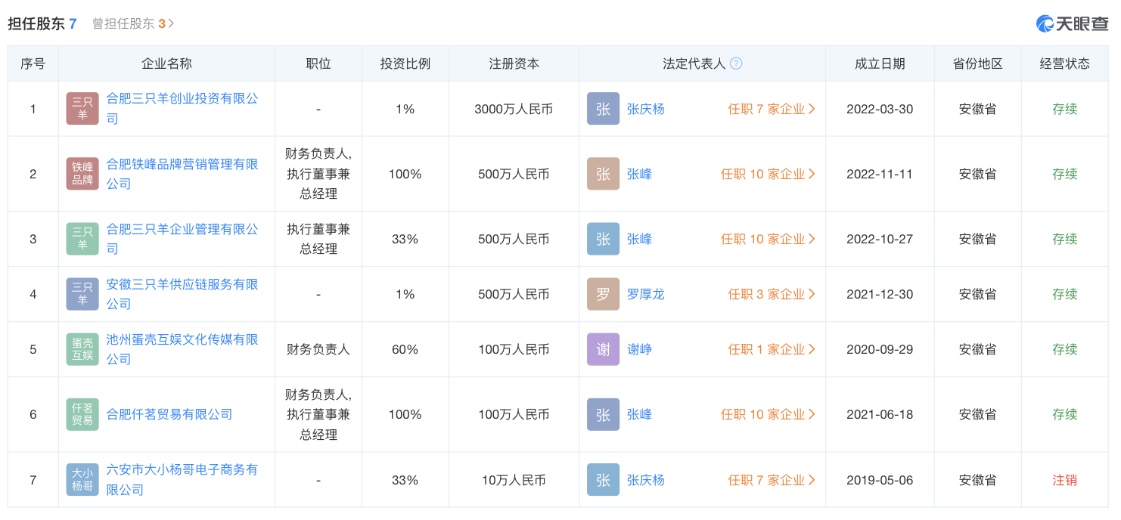The width and height of the screenshot is (1121, 520).
Task: Click the 仟茗贸易 company logo
Action: click(82, 414)
